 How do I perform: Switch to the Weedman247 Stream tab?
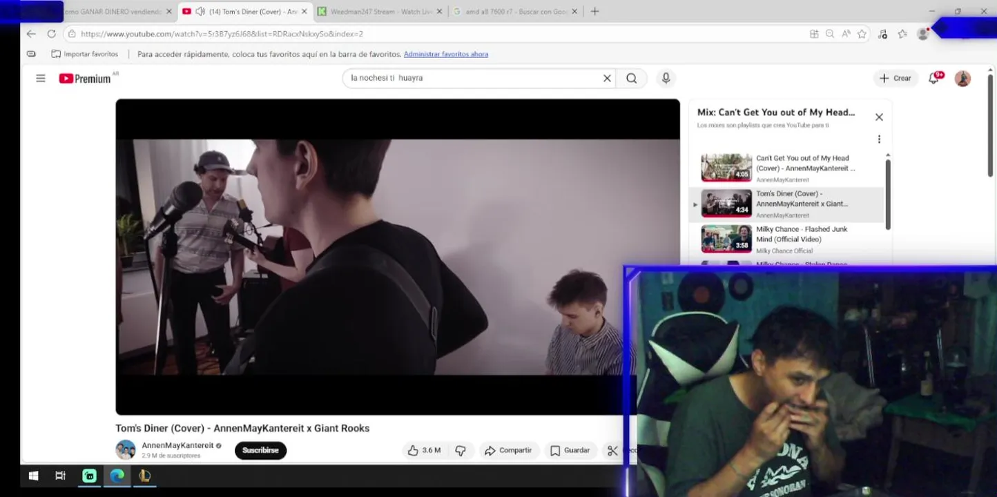click(x=380, y=12)
